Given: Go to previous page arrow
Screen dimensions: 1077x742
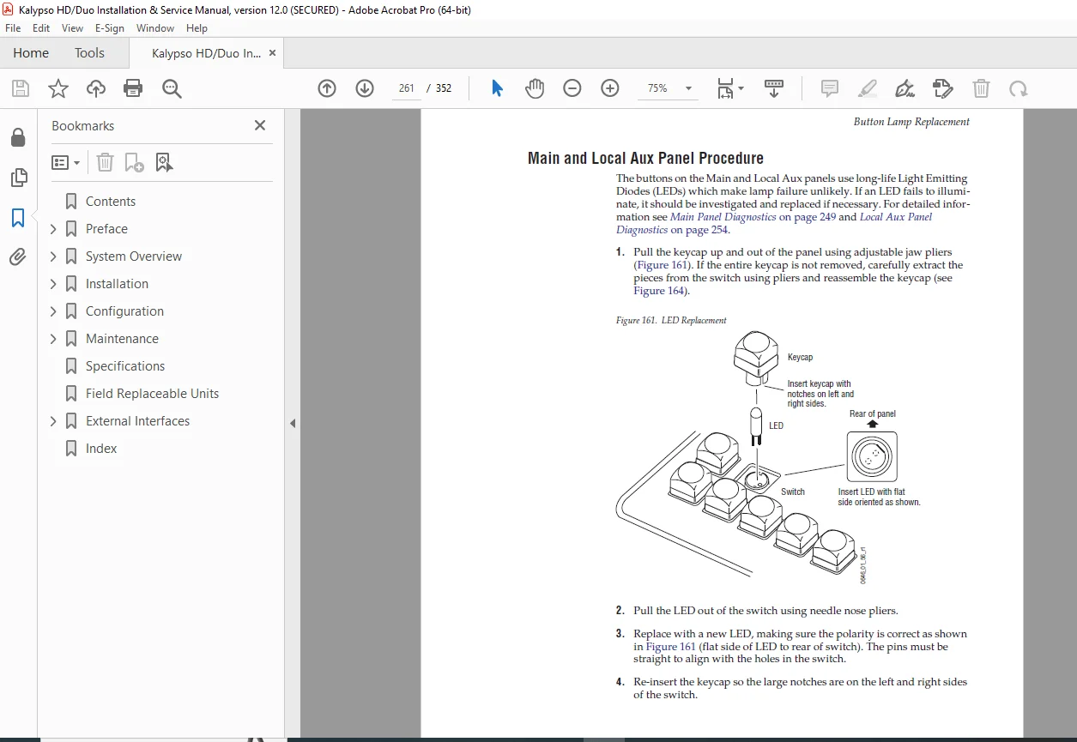Looking at the screenshot, I should coord(327,88).
